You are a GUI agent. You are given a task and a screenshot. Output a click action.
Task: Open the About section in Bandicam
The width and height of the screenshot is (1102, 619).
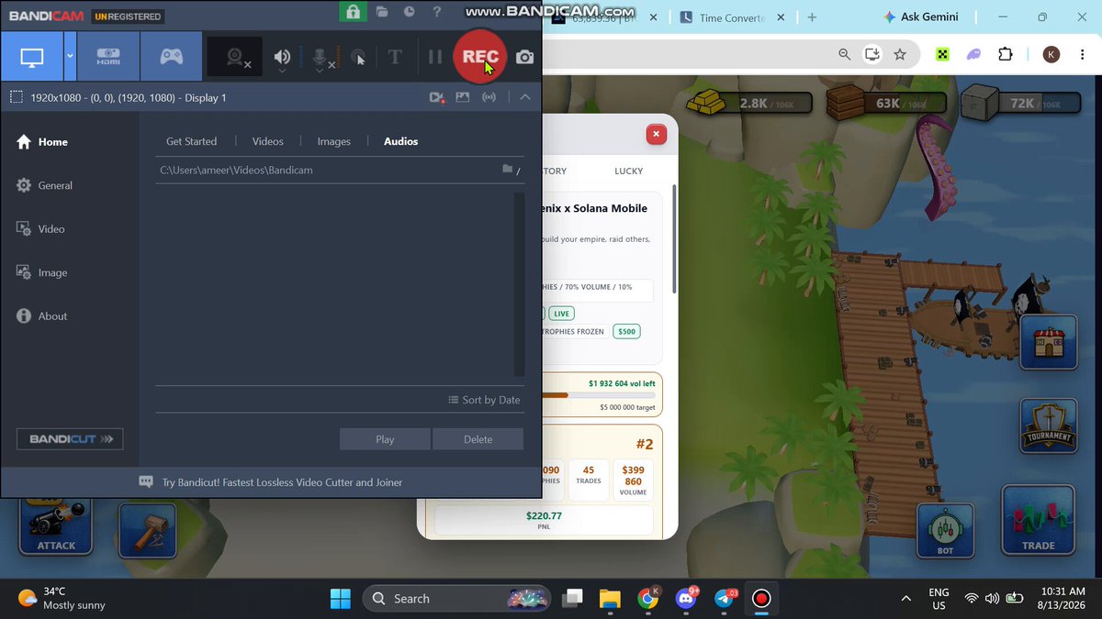pos(41,316)
